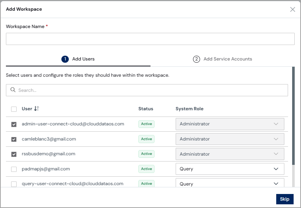Click query-user-connect-cloud@clouddataos.com email text
The height and width of the screenshot is (208, 301).
pyautogui.click(x=72, y=184)
